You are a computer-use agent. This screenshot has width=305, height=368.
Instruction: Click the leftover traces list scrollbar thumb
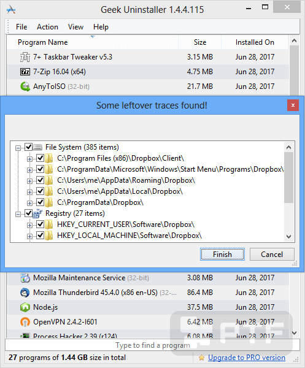coord(289,177)
